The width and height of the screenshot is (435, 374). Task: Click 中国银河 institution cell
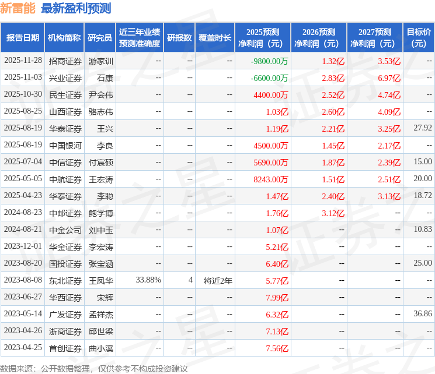tap(65, 146)
